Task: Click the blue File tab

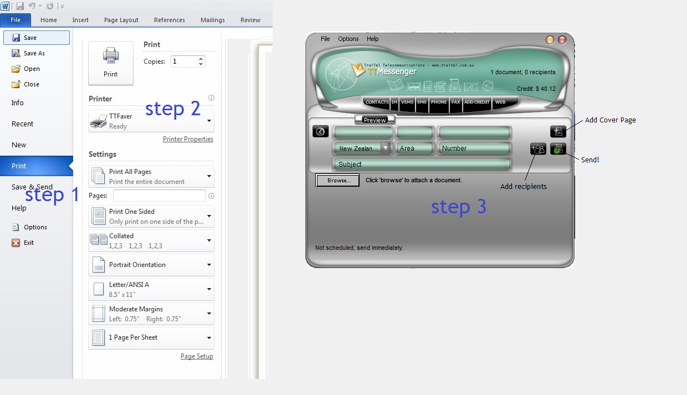Action: click(x=16, y=20)
